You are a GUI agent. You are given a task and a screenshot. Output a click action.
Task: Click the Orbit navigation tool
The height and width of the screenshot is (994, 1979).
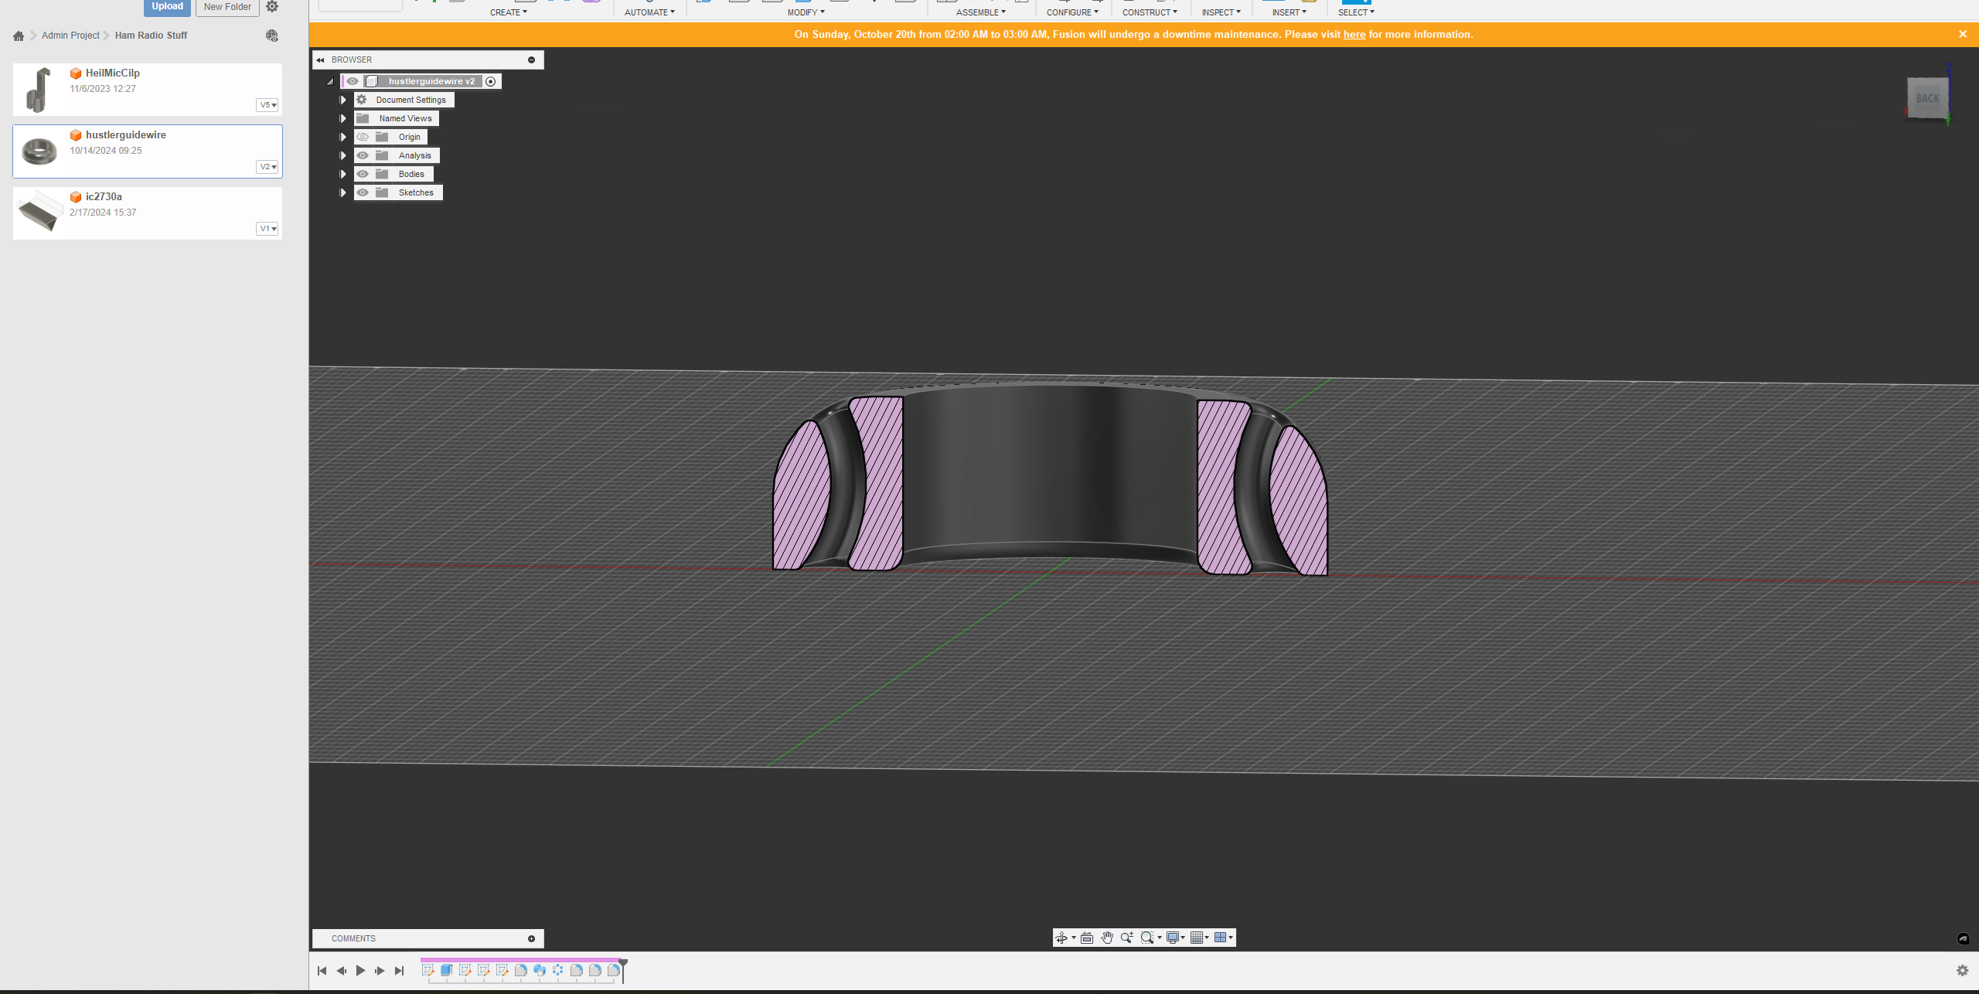(x=1062, y=938)
